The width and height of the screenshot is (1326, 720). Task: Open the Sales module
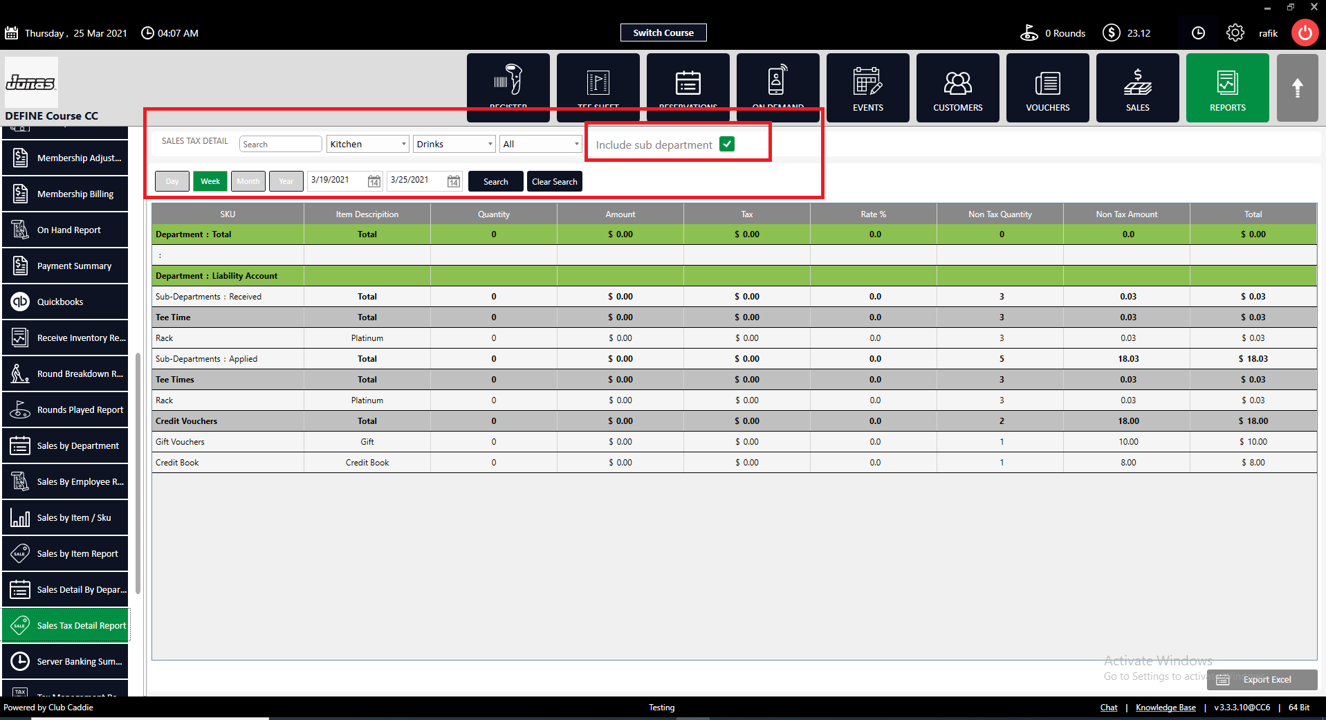point(1138,88)
